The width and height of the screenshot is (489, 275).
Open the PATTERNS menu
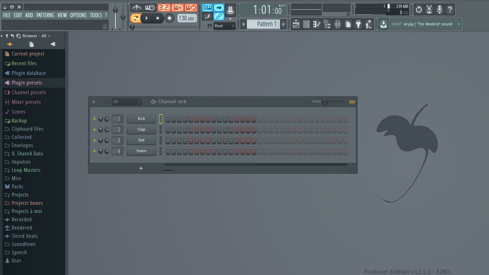[x=45, y=15]
